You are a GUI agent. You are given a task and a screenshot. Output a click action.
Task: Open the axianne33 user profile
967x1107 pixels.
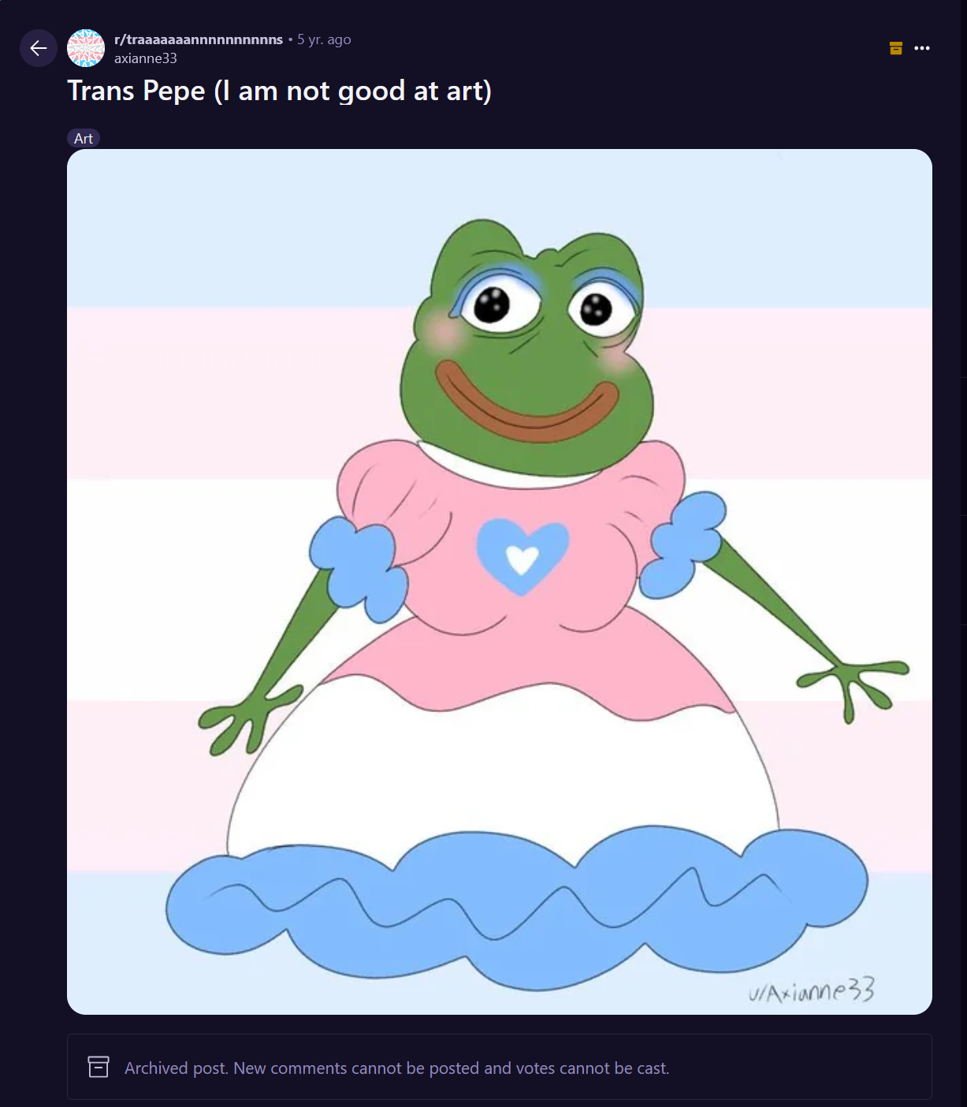146,58
